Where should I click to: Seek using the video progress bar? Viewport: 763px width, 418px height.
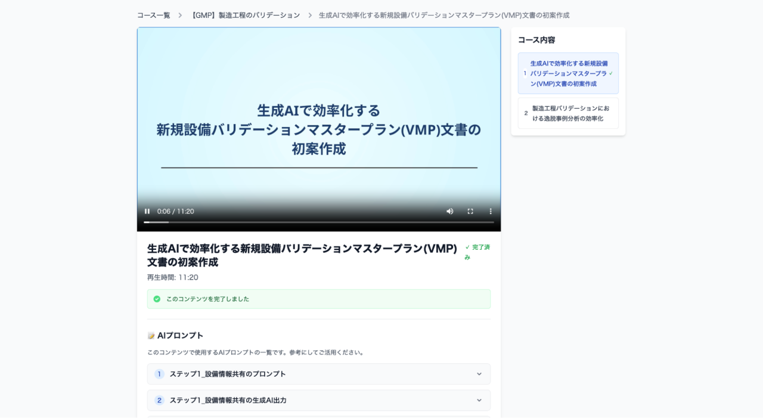319,222
